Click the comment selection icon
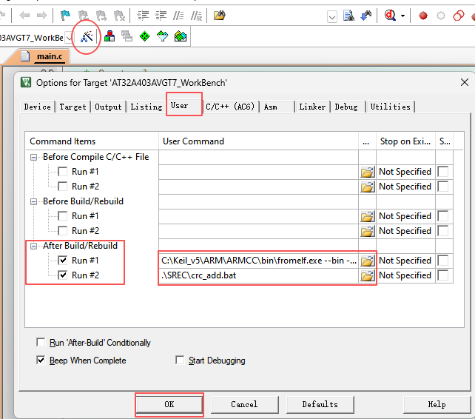The height and width of the screenshot is (419, 475). (x=178, y=15)
